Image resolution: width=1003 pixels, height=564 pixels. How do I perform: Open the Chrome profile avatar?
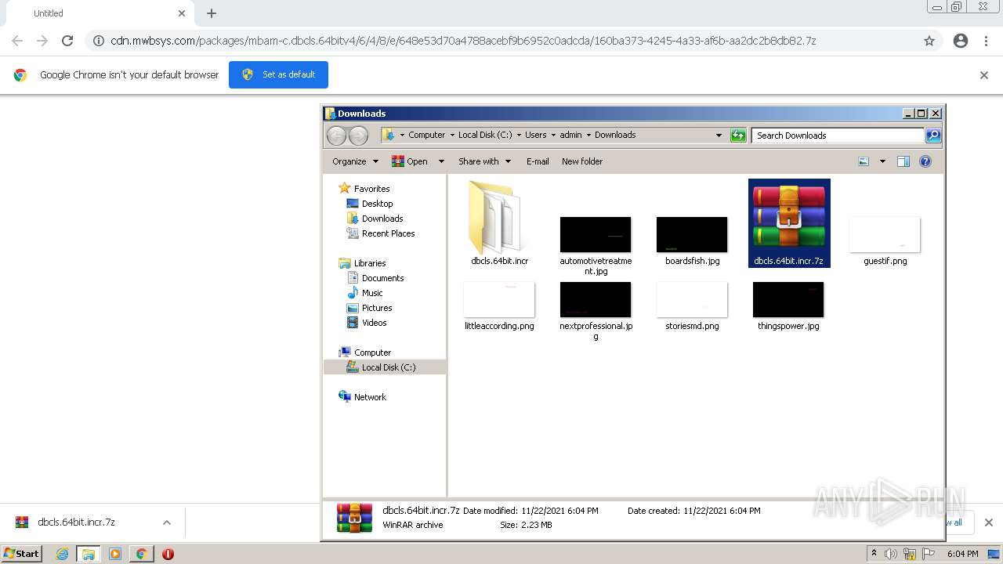tap(961, 41)
